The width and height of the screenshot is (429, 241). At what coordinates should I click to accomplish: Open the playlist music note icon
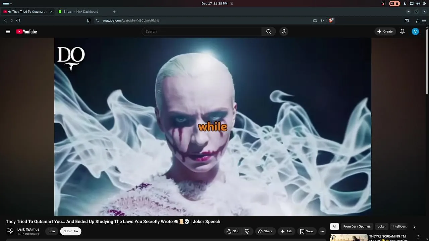pos(417,20)
